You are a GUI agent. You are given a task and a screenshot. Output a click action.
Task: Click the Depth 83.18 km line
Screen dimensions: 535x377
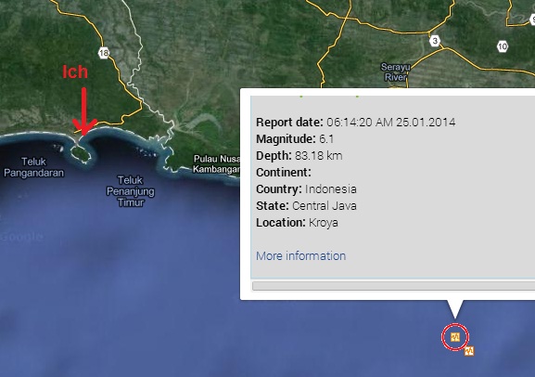pos(299,155)
